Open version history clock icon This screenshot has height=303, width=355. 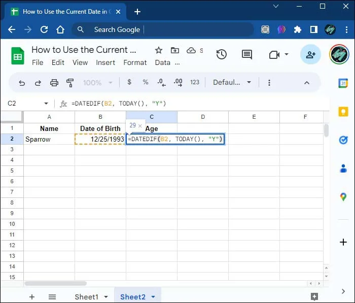[x=222, y=54]
